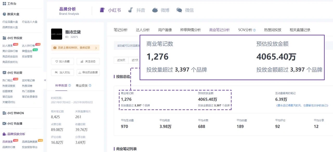The height and width of the screenshot is (152, 333).
Task: Switch to 用户画像 tab
Action: pos(165,30)
